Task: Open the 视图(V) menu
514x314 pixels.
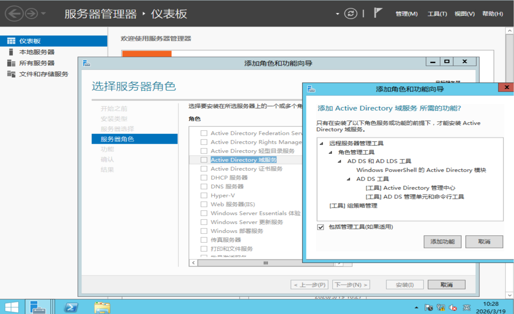Action: 465,14
